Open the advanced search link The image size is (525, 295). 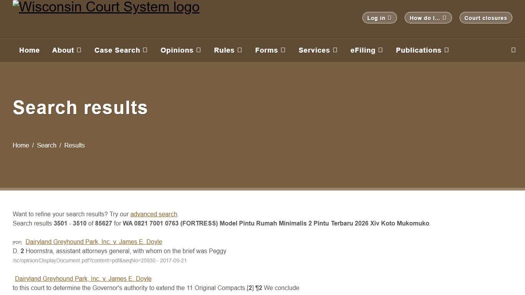point(154,214)
